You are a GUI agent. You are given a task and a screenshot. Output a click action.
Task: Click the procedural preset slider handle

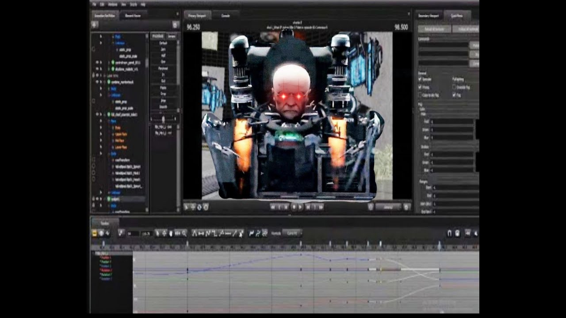[x=163, y=119]
